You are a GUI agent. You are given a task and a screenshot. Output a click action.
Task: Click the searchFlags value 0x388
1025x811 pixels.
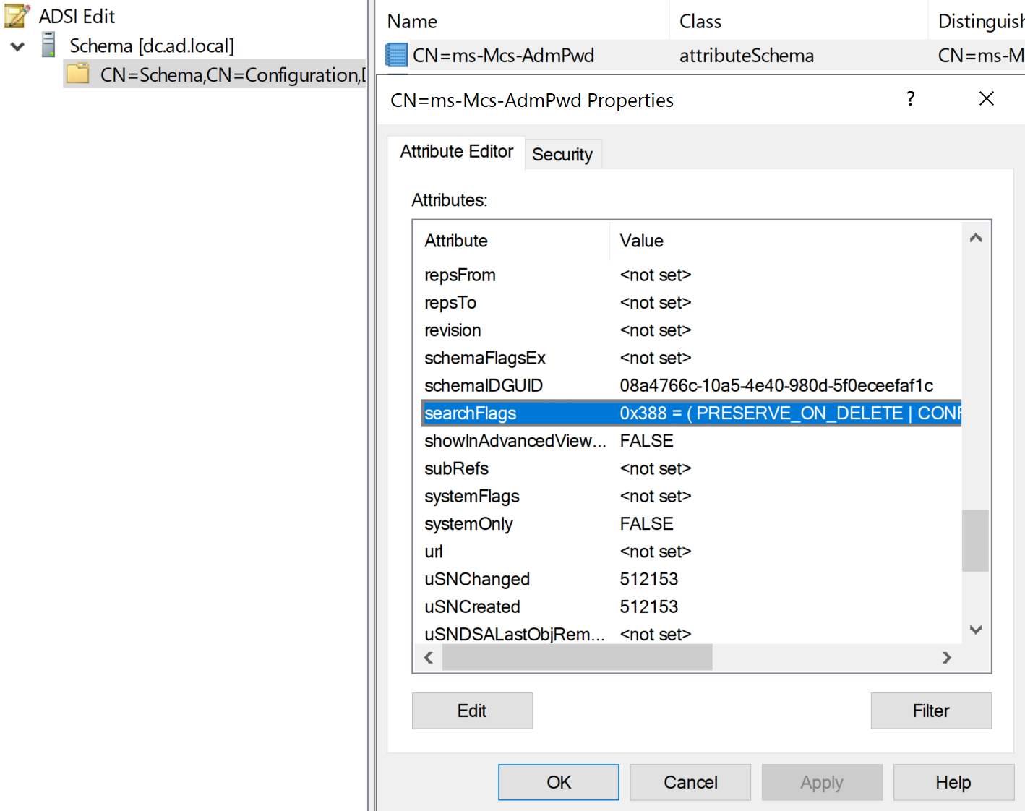(x=791, y=413)
